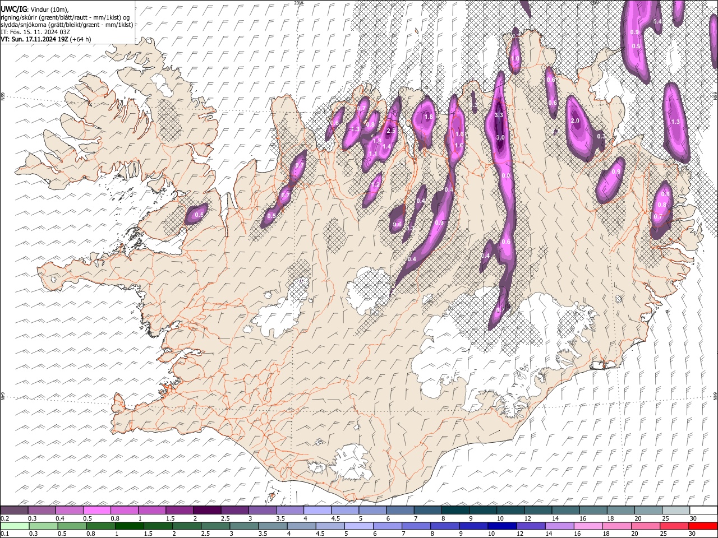Select snow scale swatch between 0.2 and 0.3
Image resolution: width=718 pixels, height=538 pixels.
click(14, 510)
